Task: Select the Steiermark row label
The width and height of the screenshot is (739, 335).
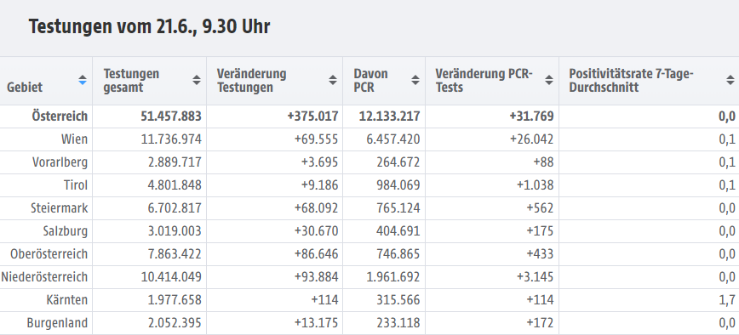Action: (60, 208)
